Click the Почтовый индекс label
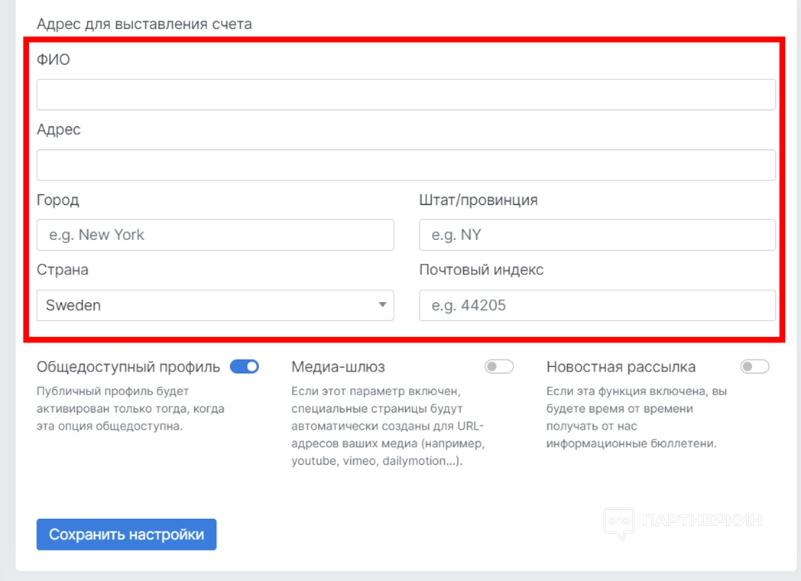Screen dimensions: 801x581 click(482, 271)
